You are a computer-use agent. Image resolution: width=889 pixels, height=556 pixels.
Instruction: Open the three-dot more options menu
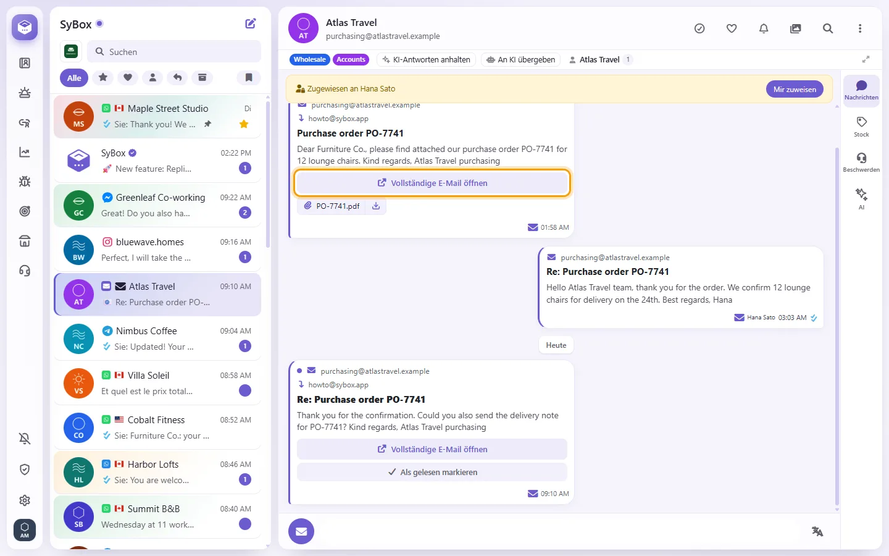pos(860,28)
